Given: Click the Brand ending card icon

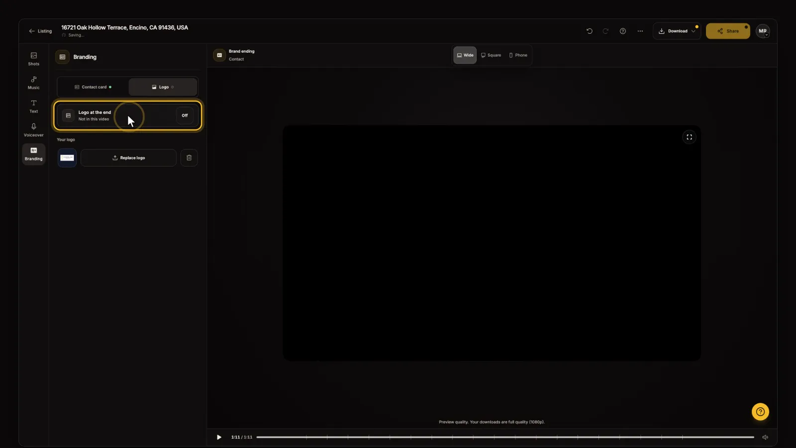Looking at the screenshot, I should pos(219,55).
